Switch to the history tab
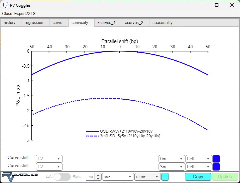The width and height of the screenshot is (240, 183). click(11, 23)
